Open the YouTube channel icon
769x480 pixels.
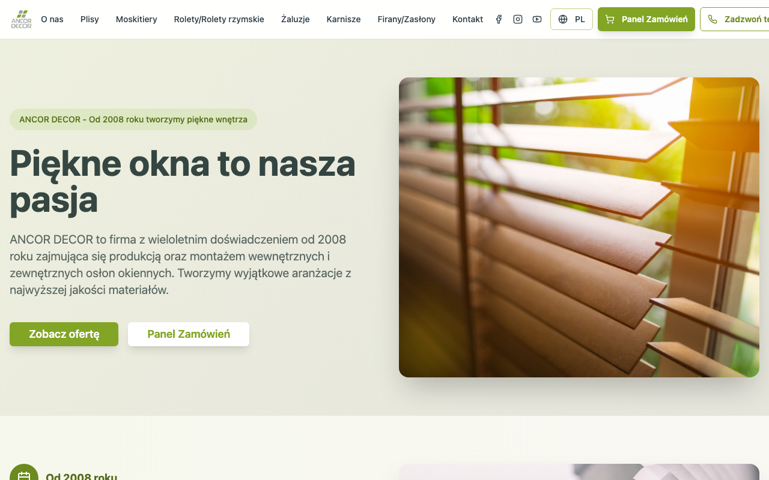537,19
